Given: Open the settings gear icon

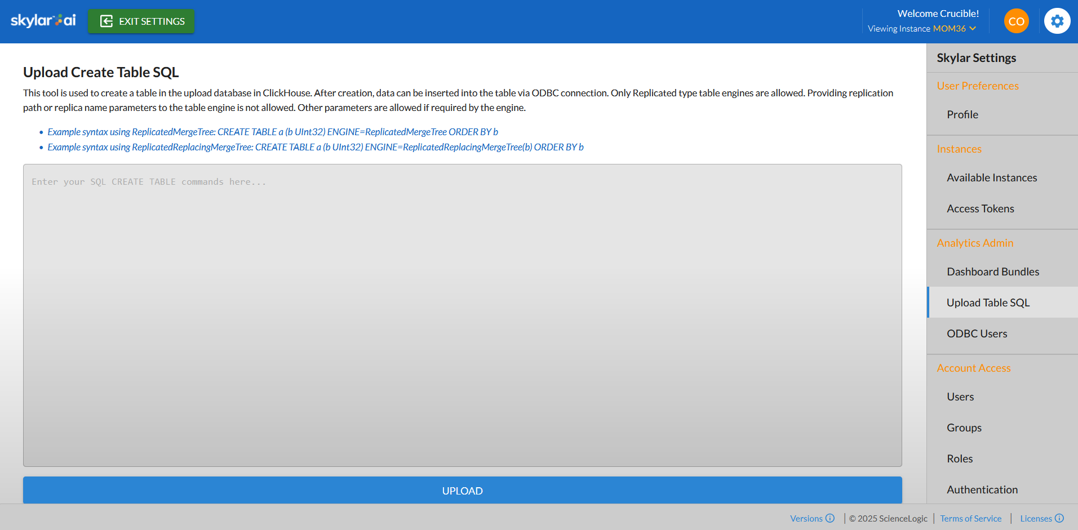Looking at the screenshot, I should click(1057, 21).
